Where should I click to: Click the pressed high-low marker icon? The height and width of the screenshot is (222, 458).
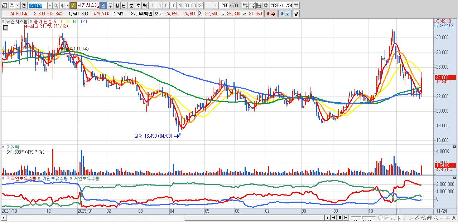[x=399, y=218]
